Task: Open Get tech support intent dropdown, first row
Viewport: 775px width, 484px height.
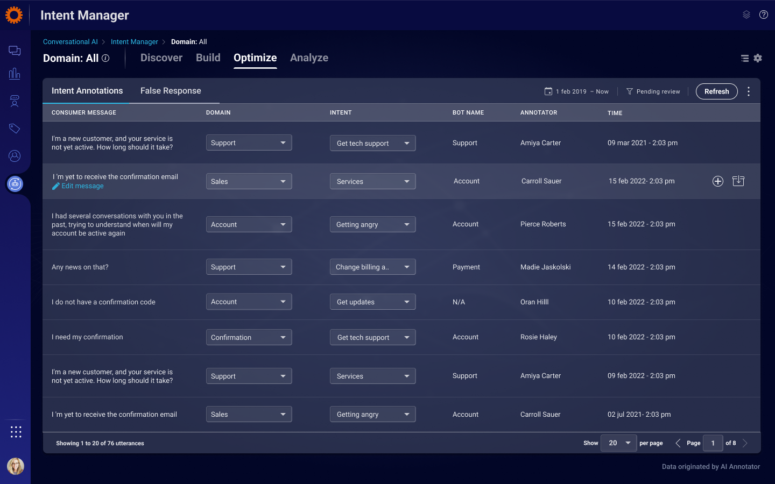Action: (373, 143)
